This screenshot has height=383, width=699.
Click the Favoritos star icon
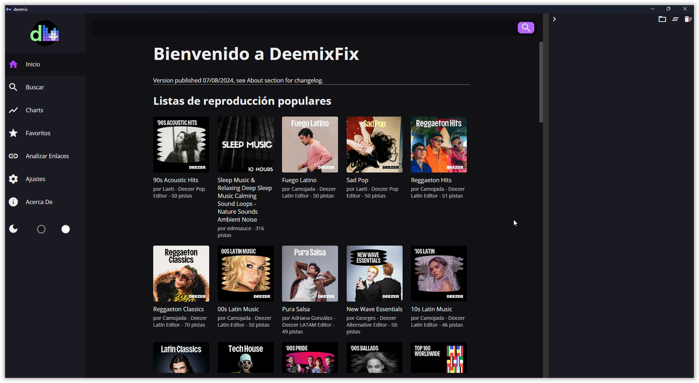pos(14,133)
